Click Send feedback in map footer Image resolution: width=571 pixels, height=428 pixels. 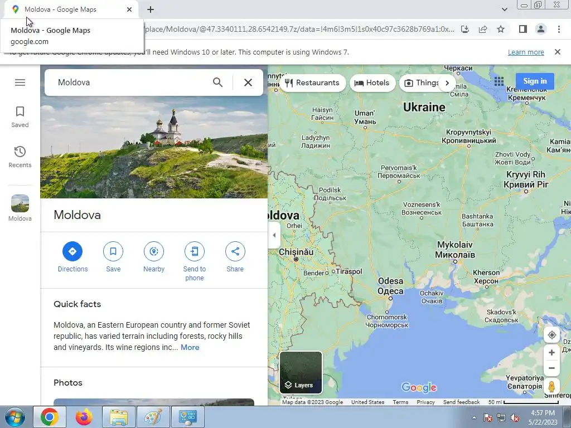pos(461,402)
